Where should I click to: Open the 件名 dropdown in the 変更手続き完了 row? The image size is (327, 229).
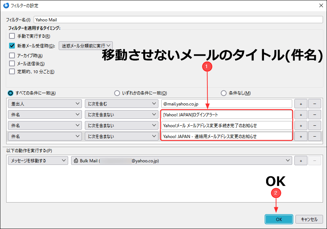click(x=45, y=125)
